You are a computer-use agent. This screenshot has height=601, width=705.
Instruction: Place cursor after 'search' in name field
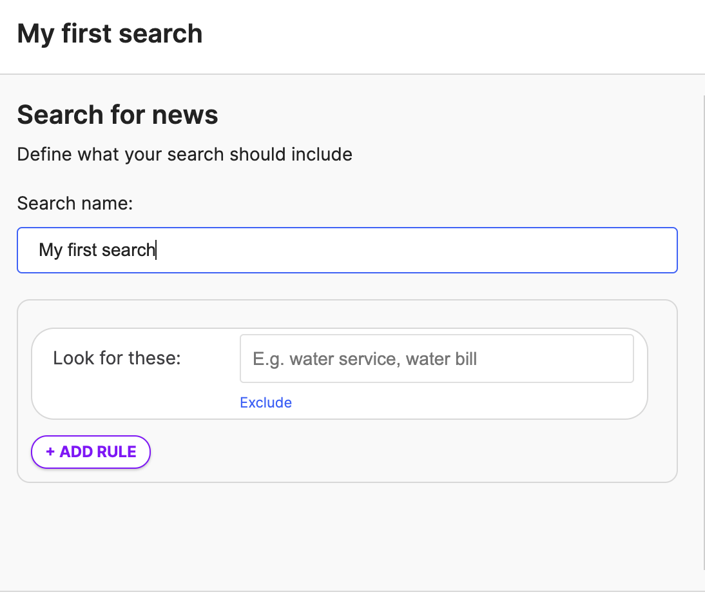pyautogui.click(x=155, y=250)
